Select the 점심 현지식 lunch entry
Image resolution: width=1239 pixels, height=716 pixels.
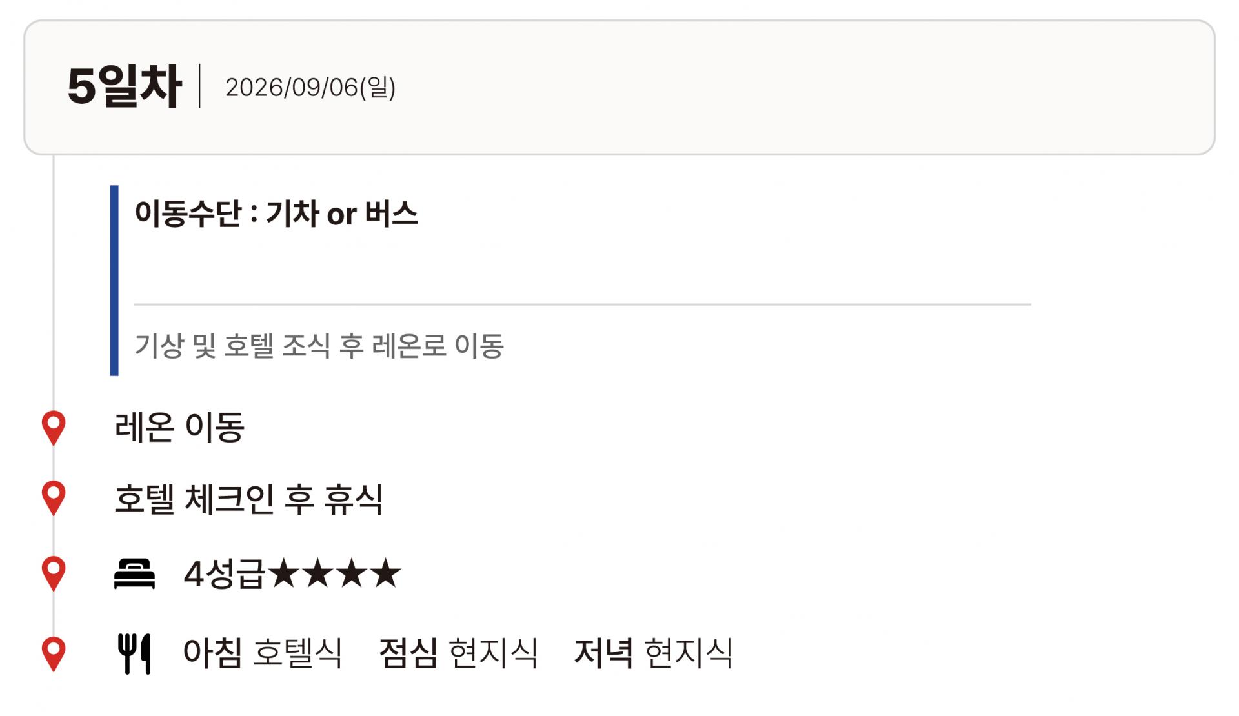(458, 653)
